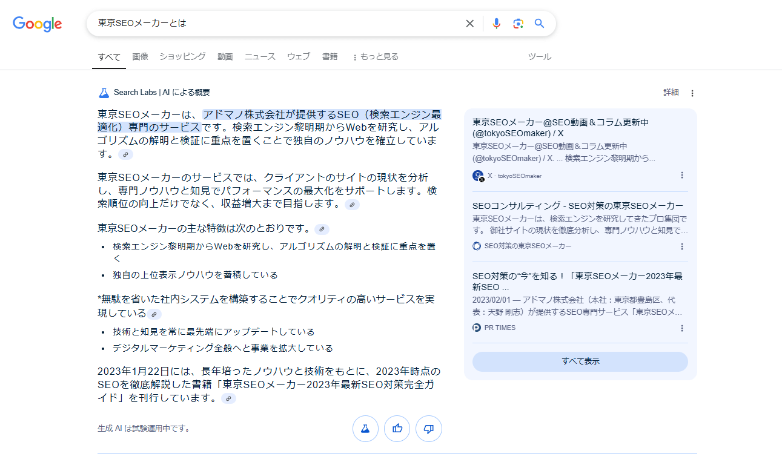Screen dimensions: 782x465
Task: Click the PR TIMES source label
Action: pos(500,328)
